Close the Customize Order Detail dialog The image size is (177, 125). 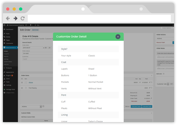[118, 37]
